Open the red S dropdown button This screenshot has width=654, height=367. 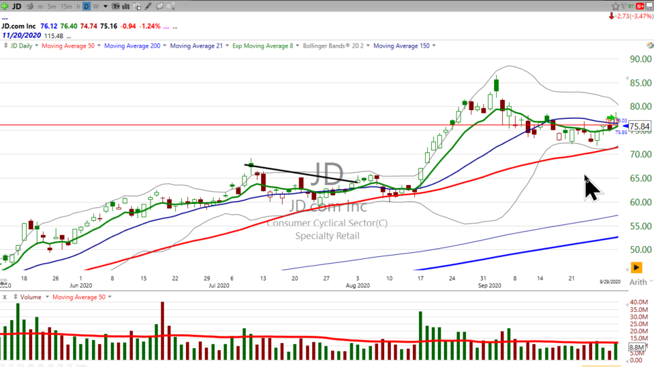click(x=640, y=6)
